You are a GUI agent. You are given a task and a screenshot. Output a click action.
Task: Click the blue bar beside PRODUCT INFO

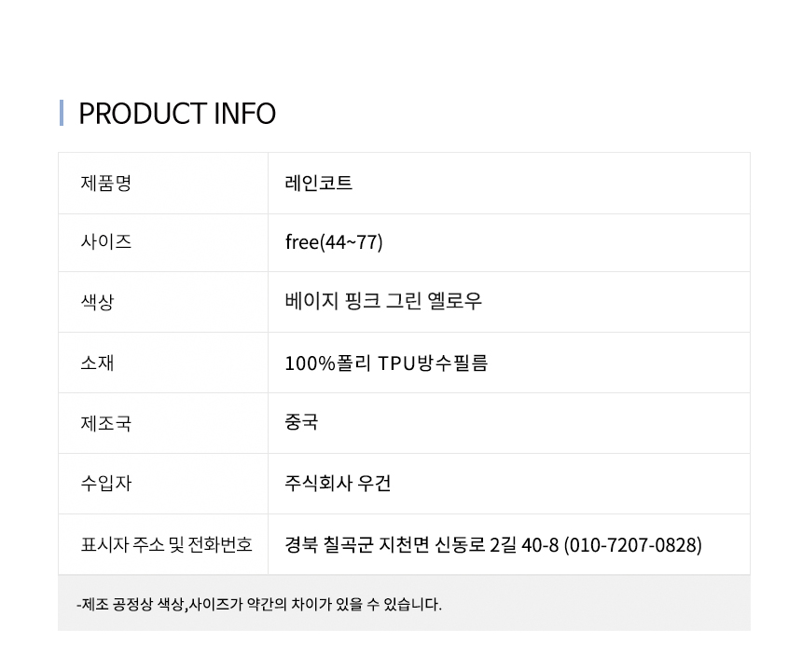point(62,113)
